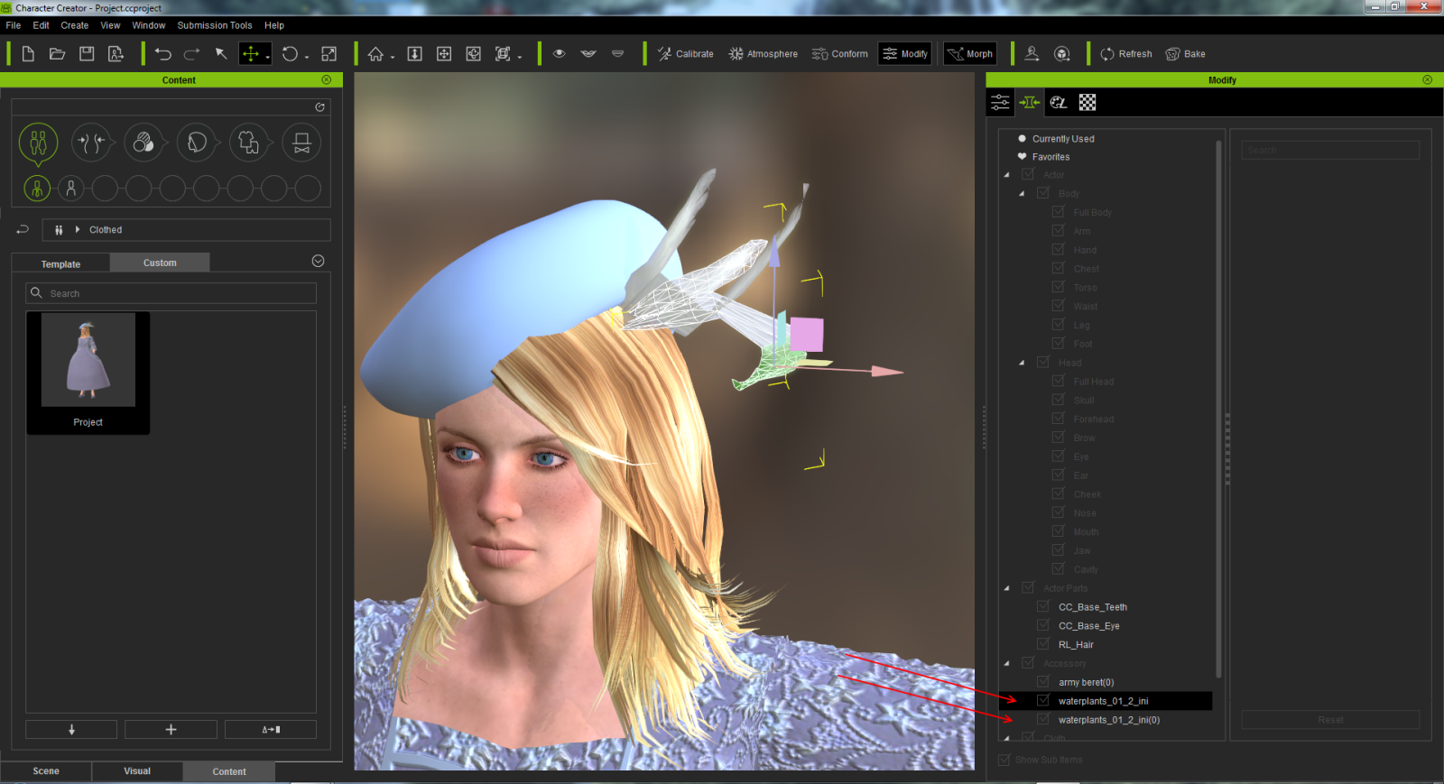Screen dimensions: 1444x784
Task: Open the File menu
Action: pos(14,25)
